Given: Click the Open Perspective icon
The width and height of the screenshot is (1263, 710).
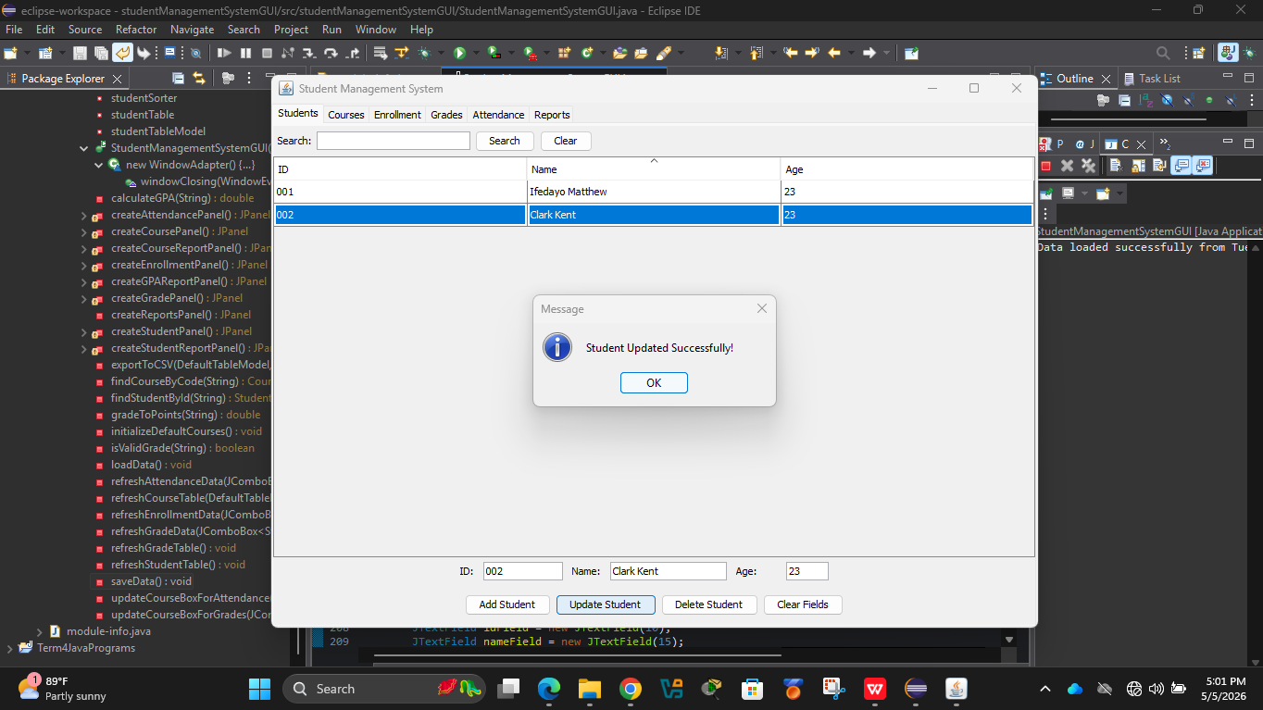Looking at the screenshot, I should pyautogui.click(x=1198, y=53).
